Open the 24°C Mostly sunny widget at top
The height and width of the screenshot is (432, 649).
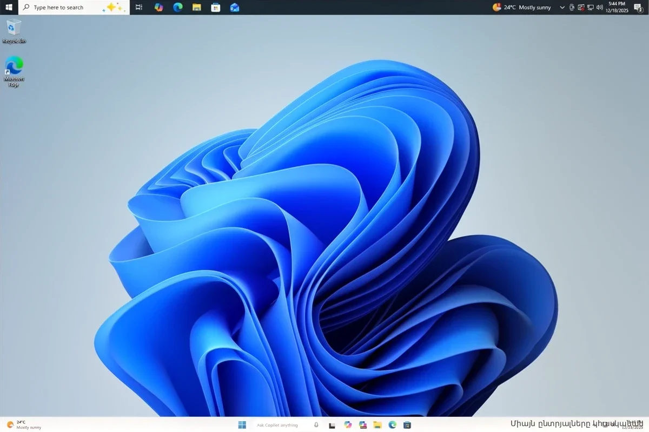tap(522, 7)
